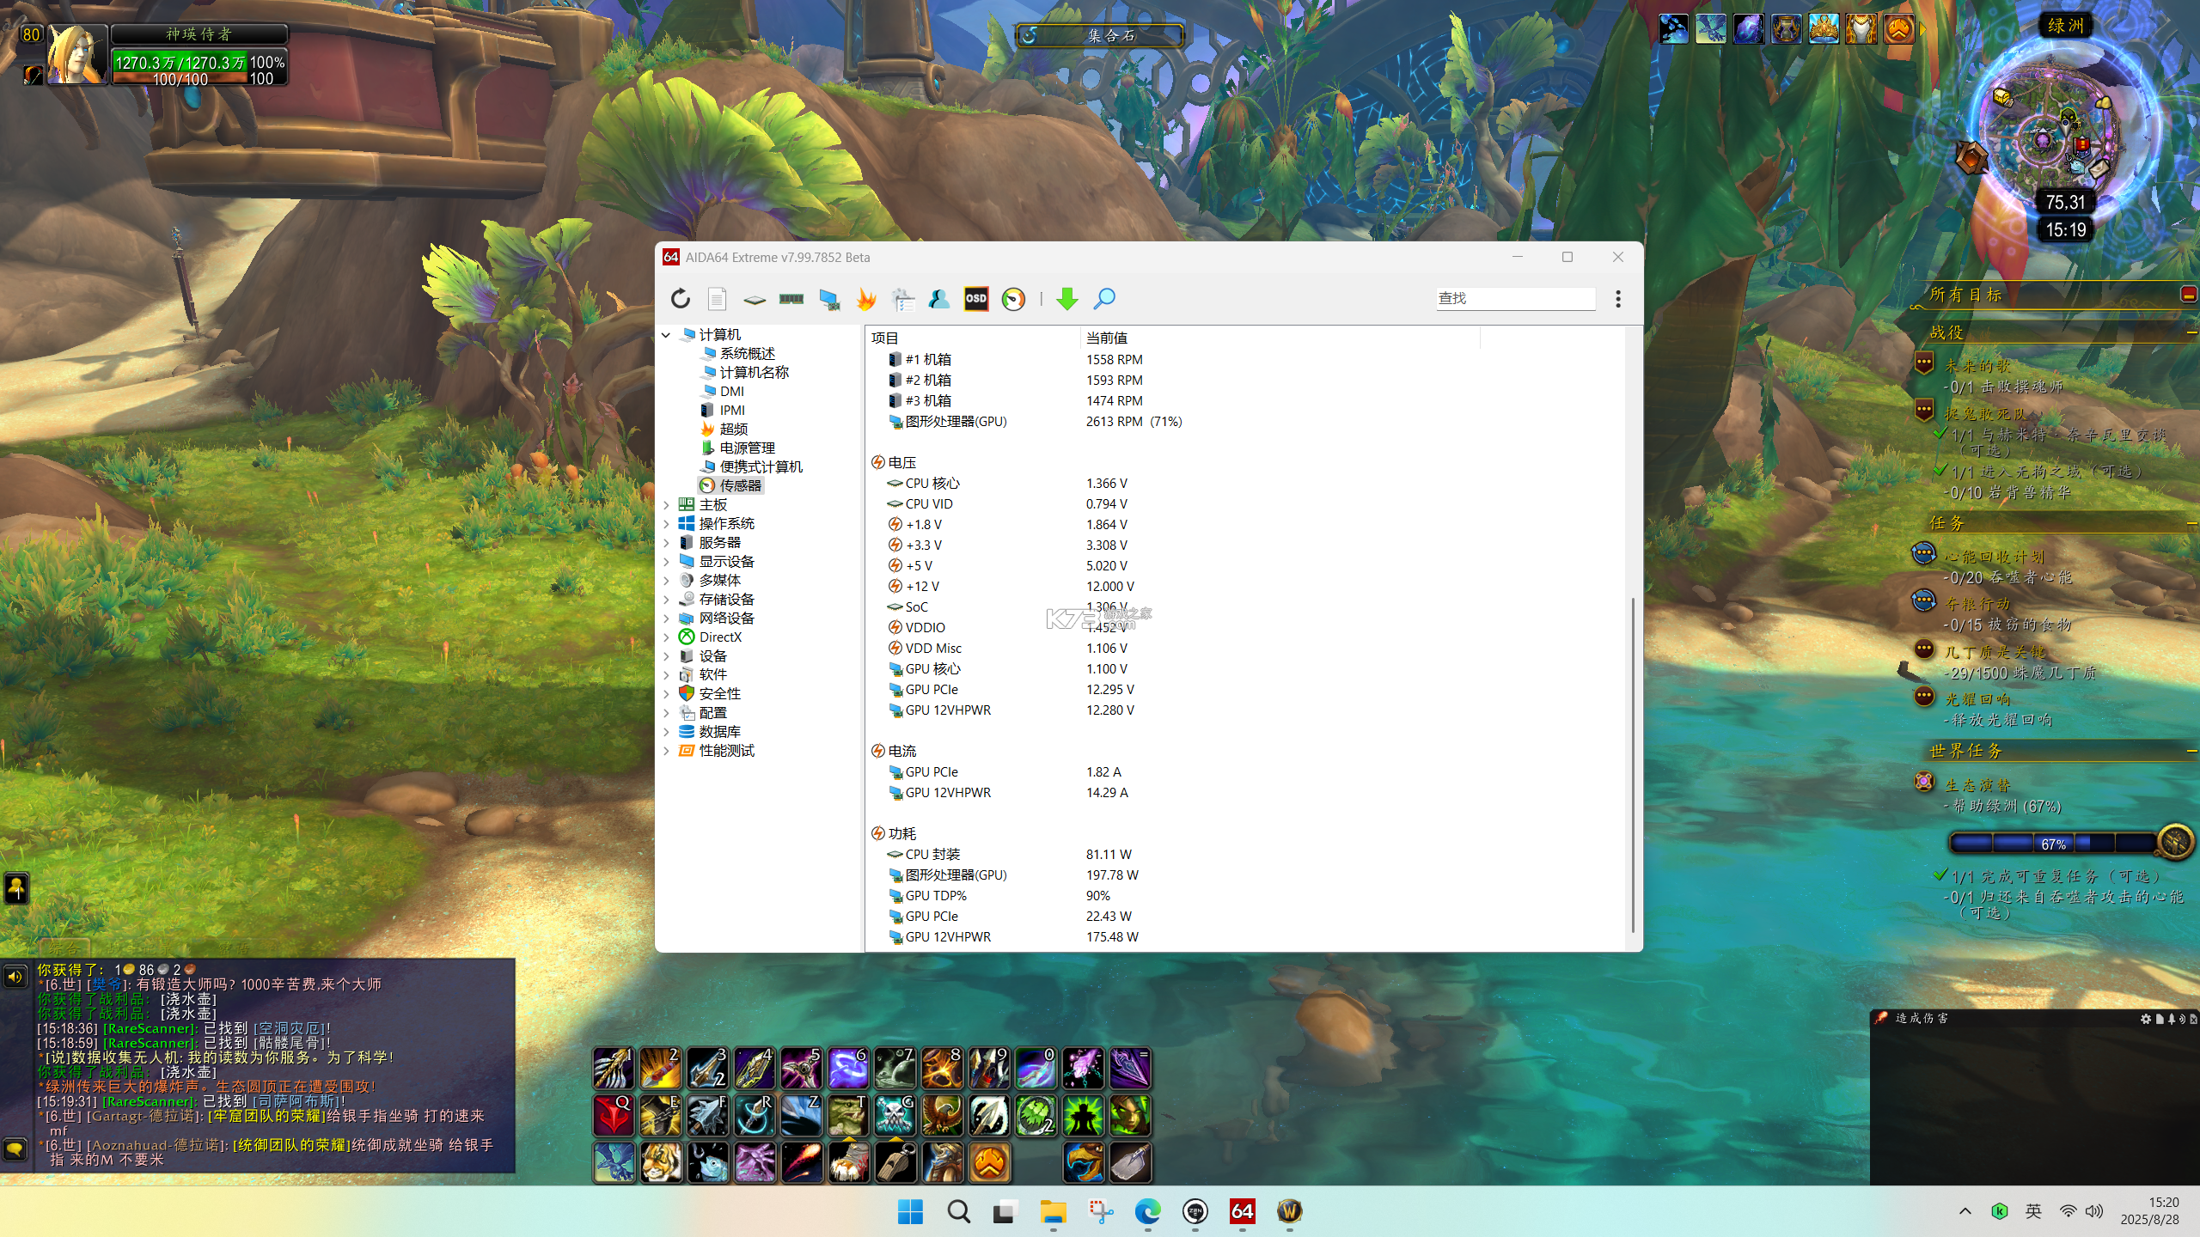Click the AIDA64 vertical scrollbar thumb
2200x1237 pixels.
coord(1633,765)
